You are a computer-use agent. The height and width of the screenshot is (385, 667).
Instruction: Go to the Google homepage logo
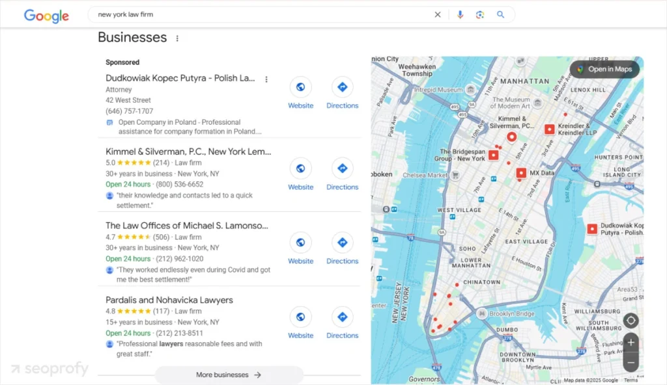46,16
